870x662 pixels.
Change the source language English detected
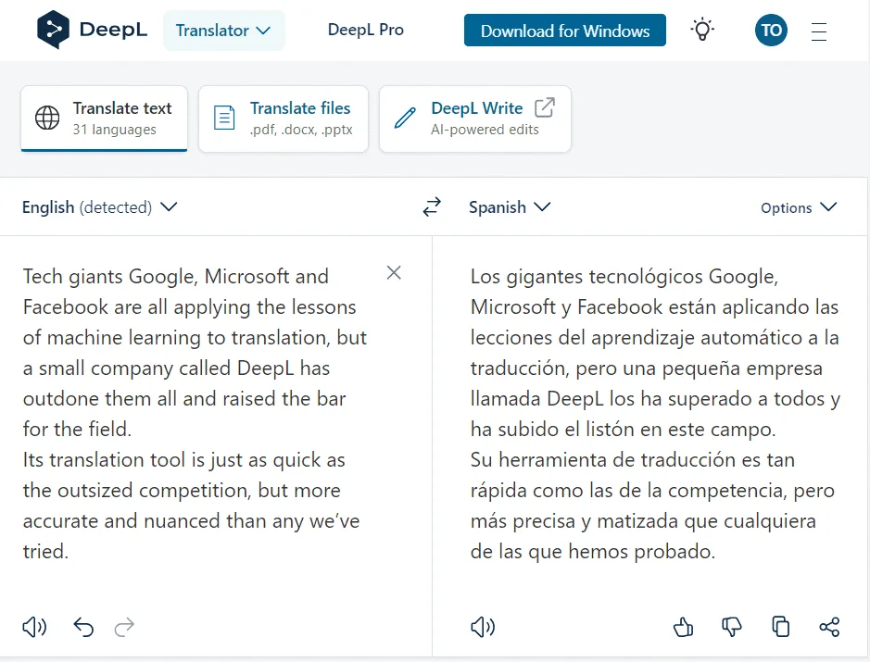[x=100, y=206]
